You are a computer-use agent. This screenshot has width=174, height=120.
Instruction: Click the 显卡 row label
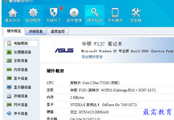(50, 105)
